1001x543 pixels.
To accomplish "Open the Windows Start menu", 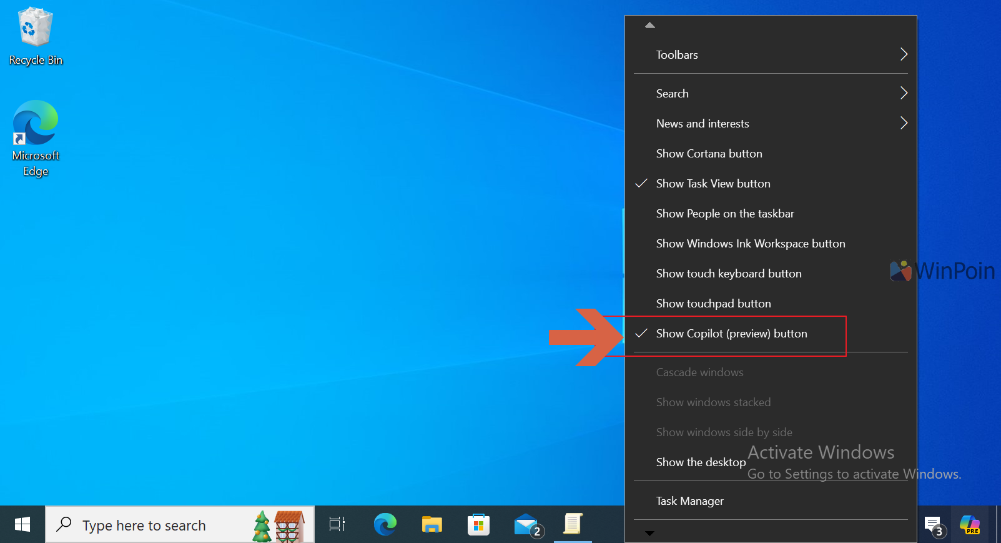I will tap(22, 525).
